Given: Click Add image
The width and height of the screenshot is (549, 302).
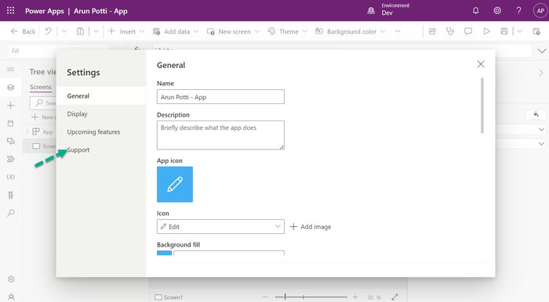Looking at the screenshot, I should tap(311, 227).
